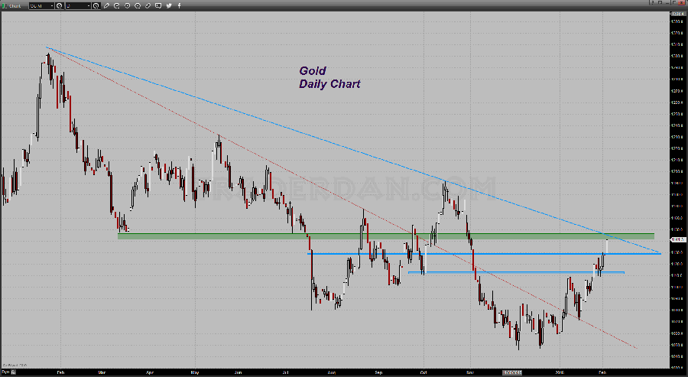Screen dimensions: 688x377
Task: Open the instrument symbol dropdown
Action: pos(52,5)
